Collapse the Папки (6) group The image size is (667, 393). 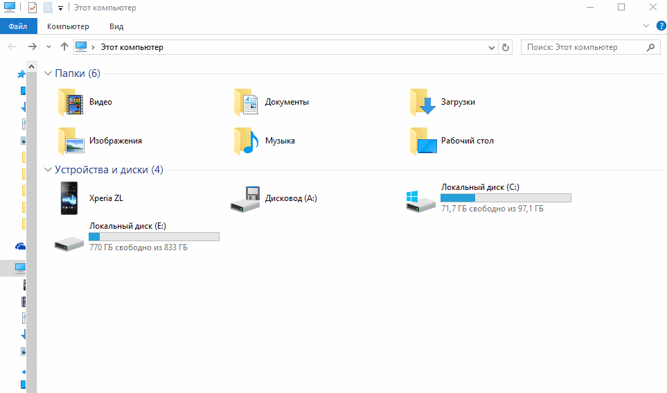click(48, 73)
